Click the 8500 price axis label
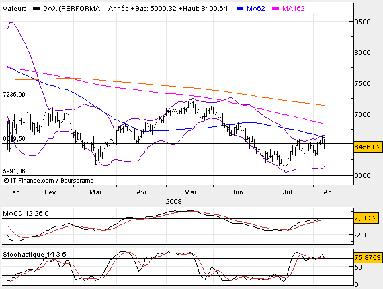The image size is (383, 289). coord(362,22)
